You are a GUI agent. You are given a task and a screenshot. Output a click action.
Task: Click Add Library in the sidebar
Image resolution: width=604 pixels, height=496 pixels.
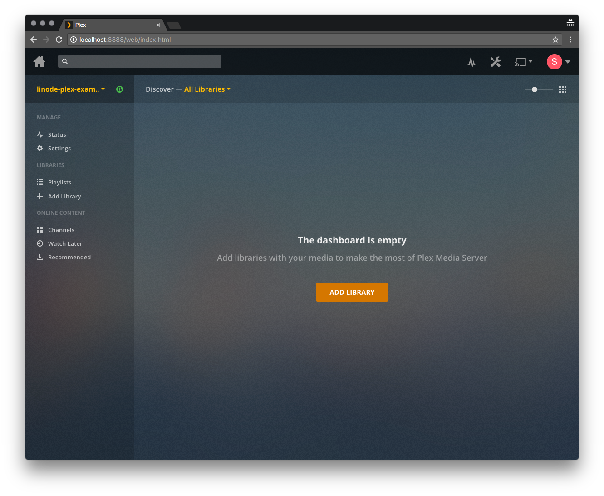64,197
